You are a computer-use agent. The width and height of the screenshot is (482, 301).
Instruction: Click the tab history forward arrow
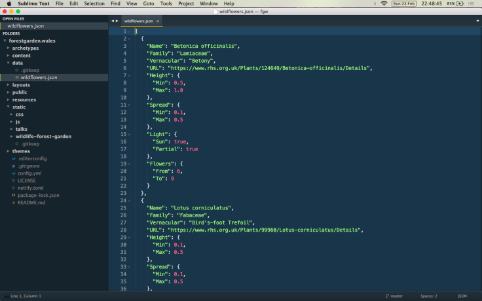click(117, 21)
